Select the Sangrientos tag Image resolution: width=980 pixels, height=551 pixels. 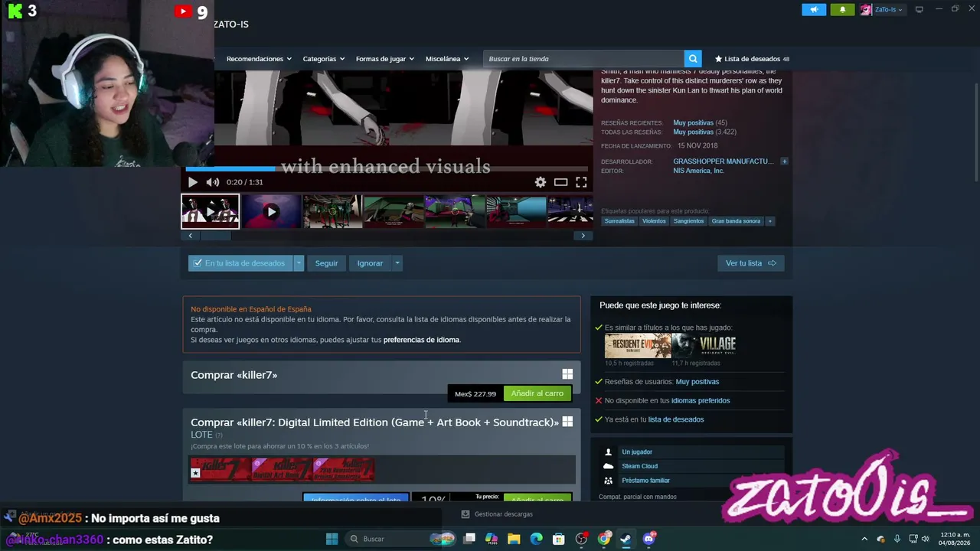coord(689,221)
